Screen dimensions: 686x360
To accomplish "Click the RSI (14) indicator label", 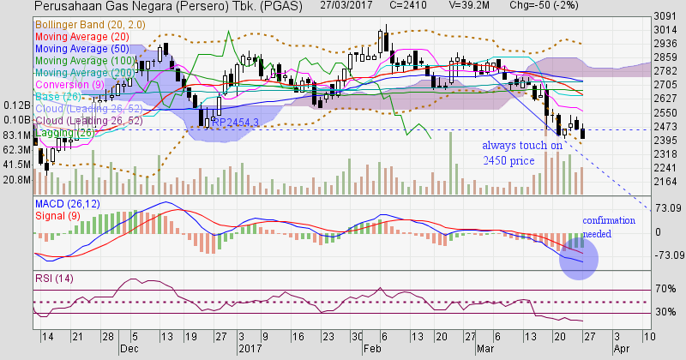I will click(54, 279).
